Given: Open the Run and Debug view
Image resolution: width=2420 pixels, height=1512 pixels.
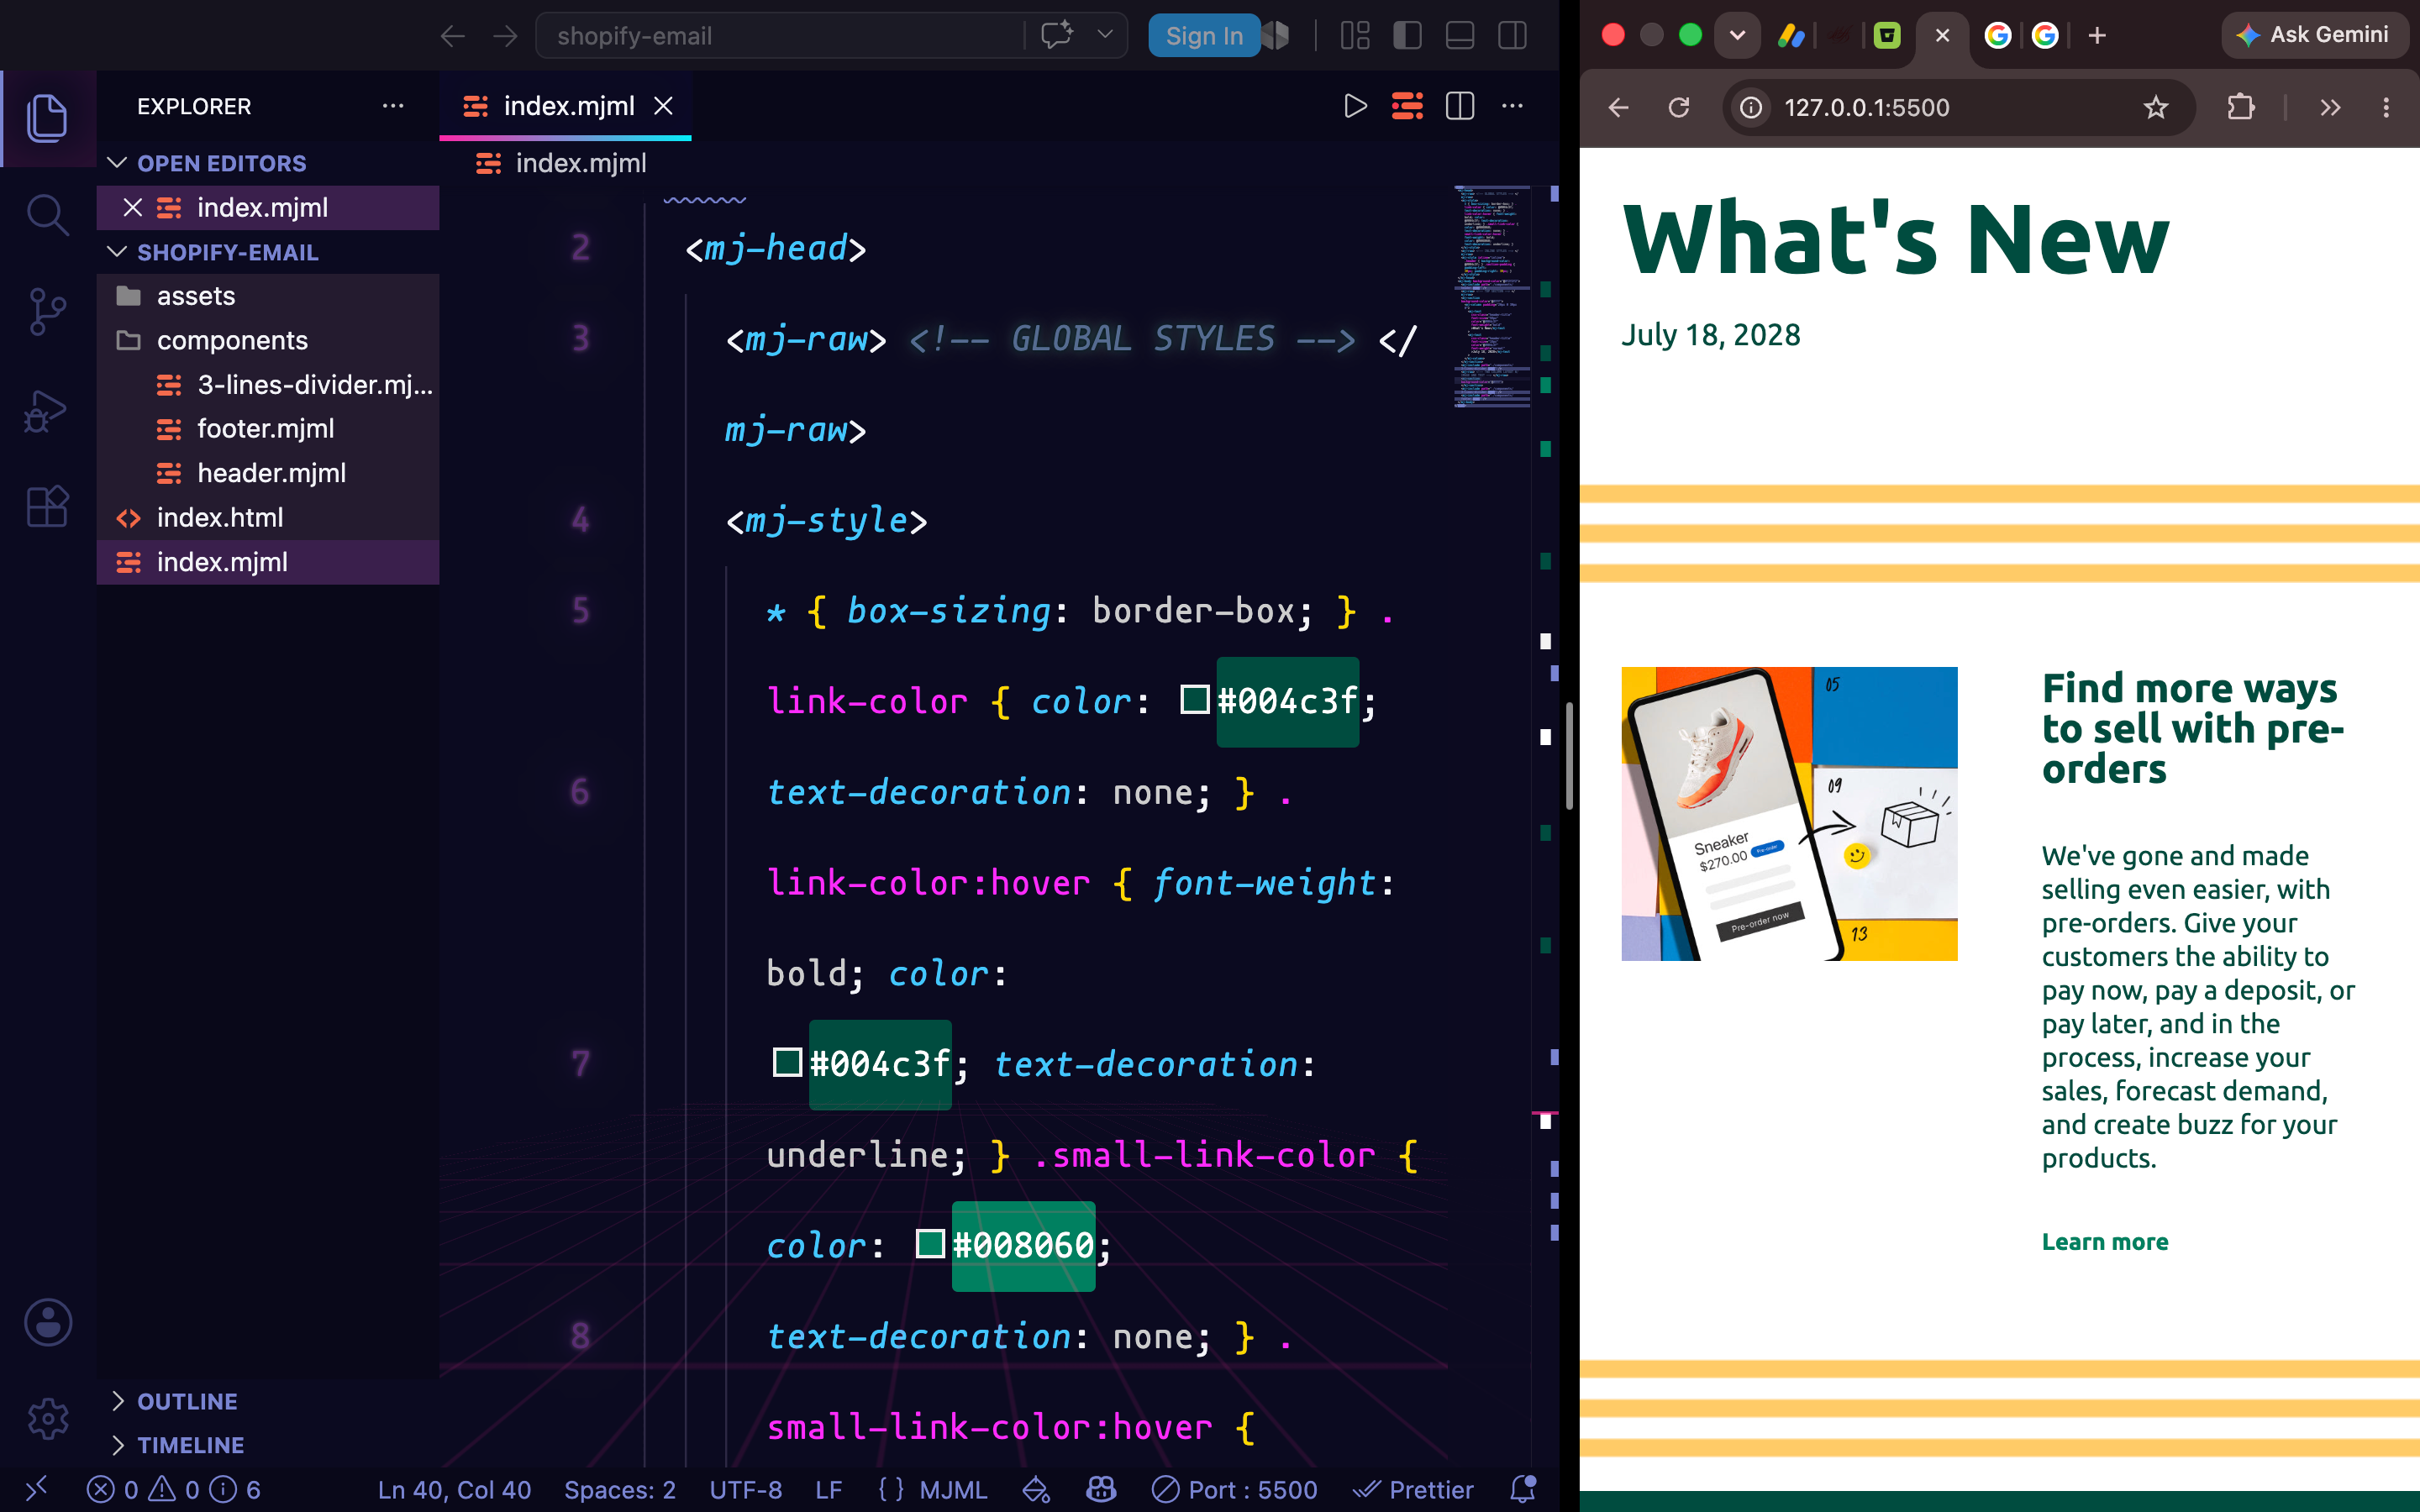Looking at the screenshot, I should 47,411.
